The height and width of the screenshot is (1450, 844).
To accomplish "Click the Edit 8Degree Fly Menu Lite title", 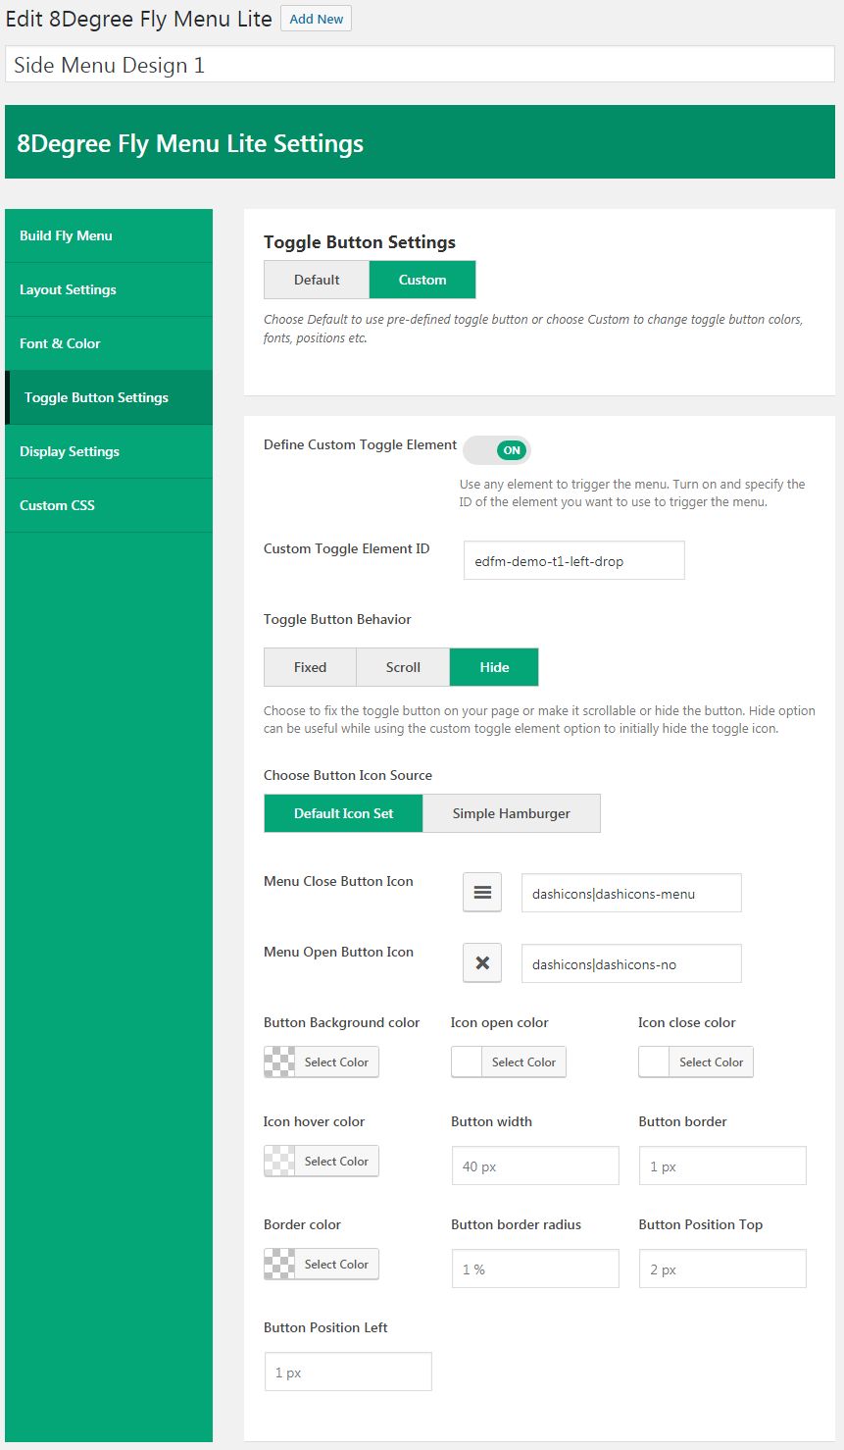I will tap(138, 19).
